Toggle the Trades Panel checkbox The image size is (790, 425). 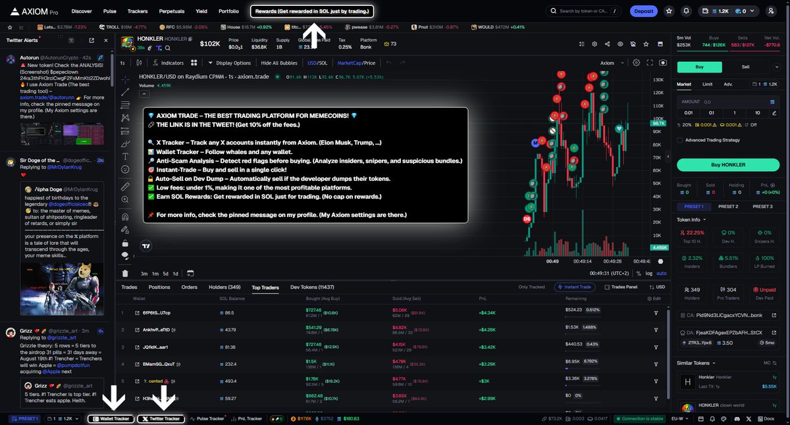(x=606, y=287)
